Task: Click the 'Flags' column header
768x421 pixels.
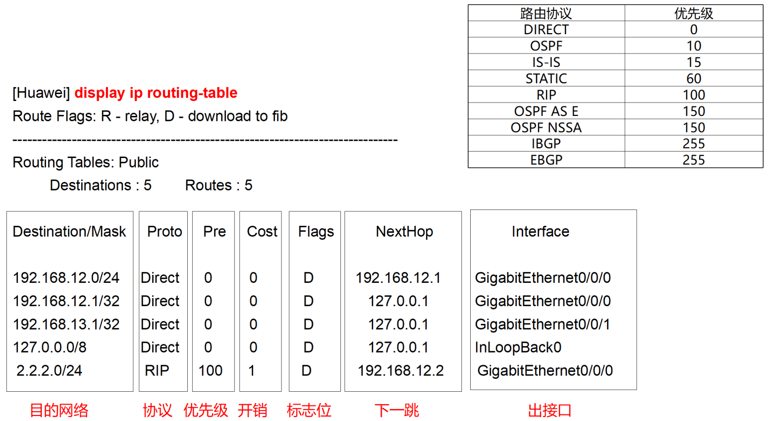Action: pyautogui.click(x=316, y=232)
